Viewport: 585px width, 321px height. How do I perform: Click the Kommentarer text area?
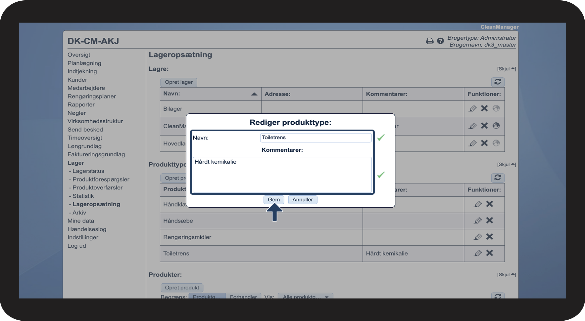pos(282,175)
